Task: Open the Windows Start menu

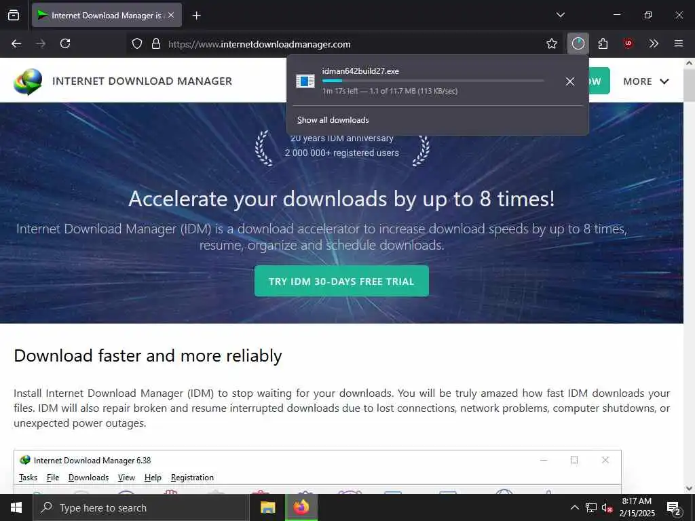Action: pyautogui.click(x=16, y=507)
